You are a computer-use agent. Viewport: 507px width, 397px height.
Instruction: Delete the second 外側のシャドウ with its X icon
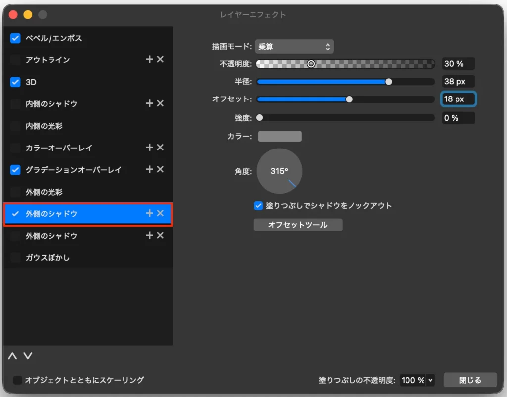point(160,236)
